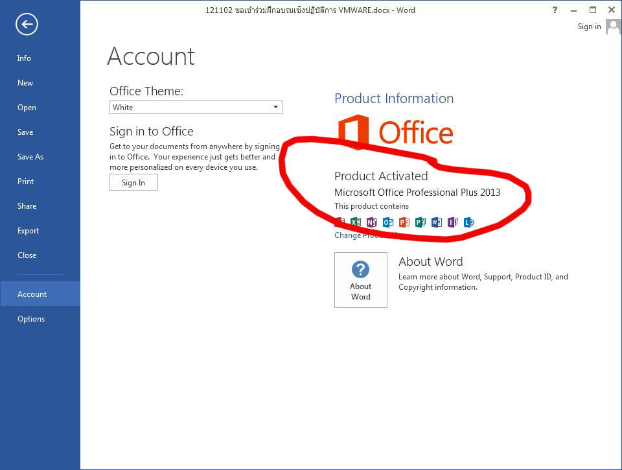This screenshot has height=470, width=622.
Task: Click the user avatar icon beside Sign in
Action: (614, 27)
